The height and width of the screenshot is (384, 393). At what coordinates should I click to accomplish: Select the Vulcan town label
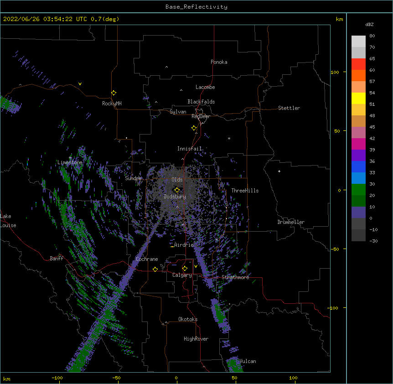248,361
